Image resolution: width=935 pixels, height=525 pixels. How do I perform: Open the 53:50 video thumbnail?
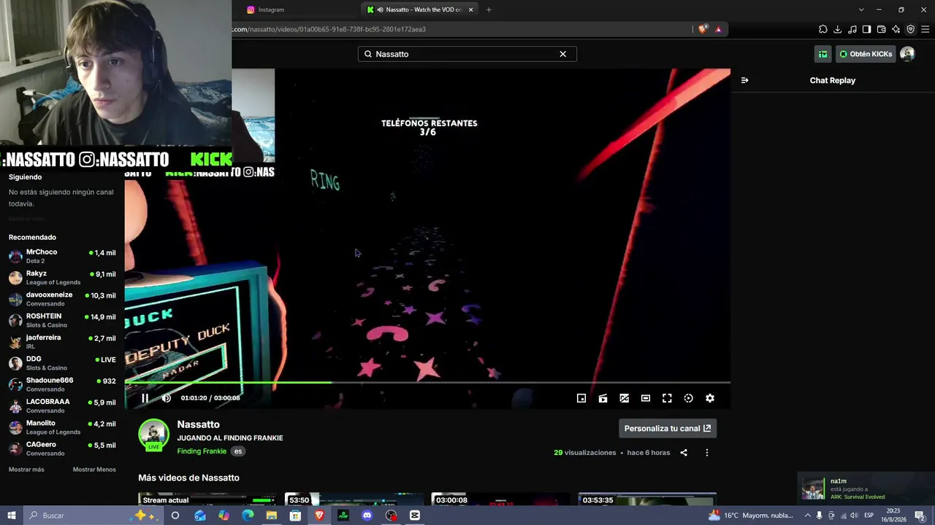[354, 500]
